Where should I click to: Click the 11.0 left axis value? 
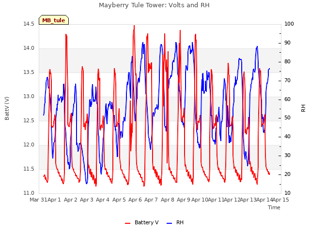[x=29, y=193]
